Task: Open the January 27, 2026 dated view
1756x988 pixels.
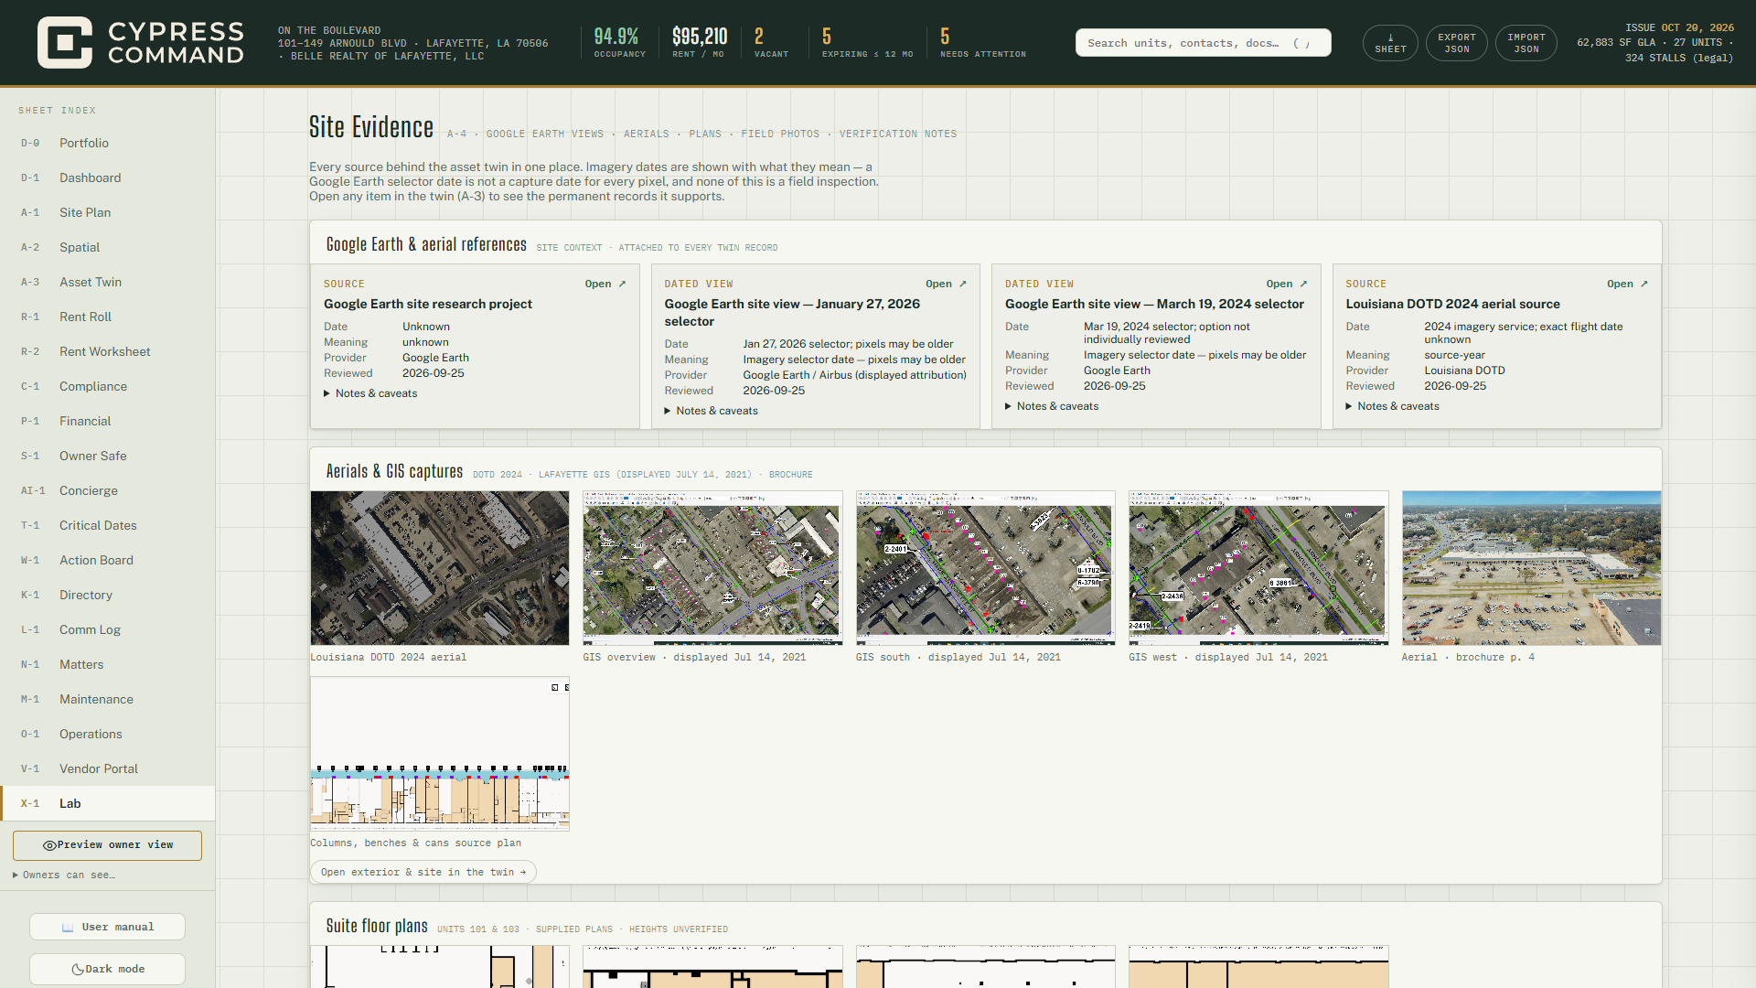Action: [x=946, y=284]
